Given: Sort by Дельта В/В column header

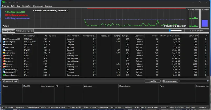Looking at the screenshot, I should [x=190, y=36].
